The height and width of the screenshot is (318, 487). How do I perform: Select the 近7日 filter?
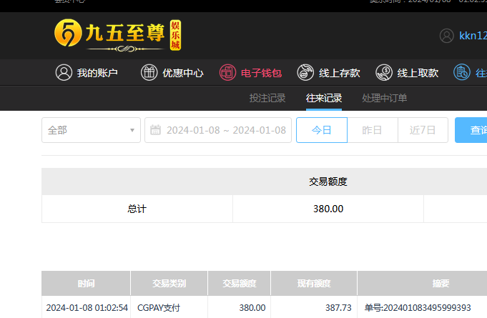[x=423, y=130]
